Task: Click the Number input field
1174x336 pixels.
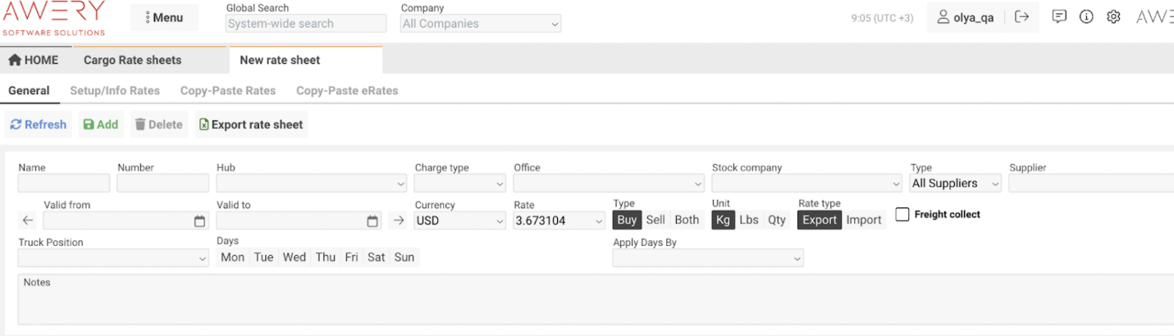Action: coord(163,184)
